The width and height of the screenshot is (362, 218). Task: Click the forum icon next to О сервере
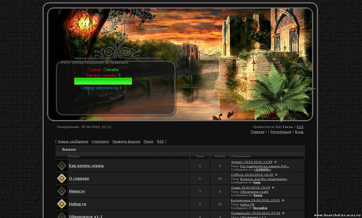[62, 178]
